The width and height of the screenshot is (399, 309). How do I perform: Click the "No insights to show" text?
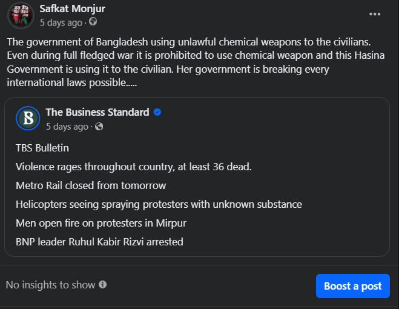50,285
